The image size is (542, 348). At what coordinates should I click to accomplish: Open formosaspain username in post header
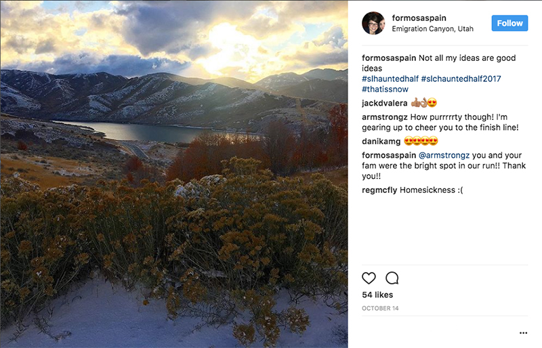coord(419,18)
